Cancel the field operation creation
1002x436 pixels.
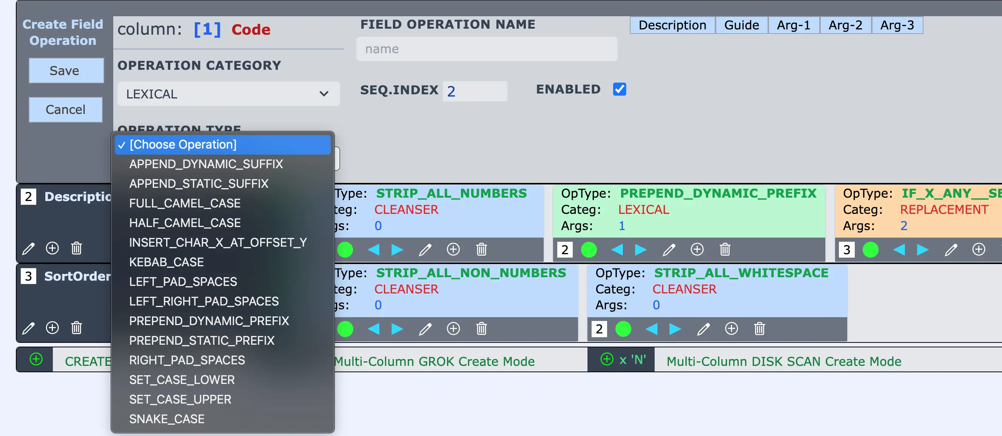click(65, 110)
